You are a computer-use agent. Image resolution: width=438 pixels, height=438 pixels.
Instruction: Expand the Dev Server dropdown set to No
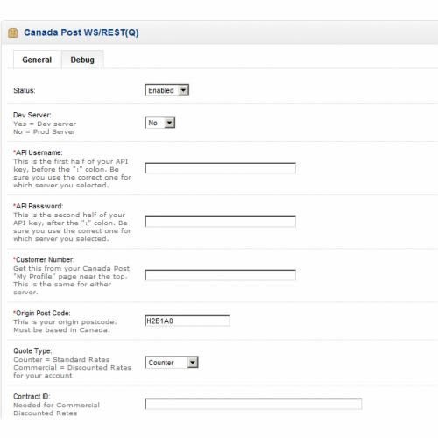159,123
